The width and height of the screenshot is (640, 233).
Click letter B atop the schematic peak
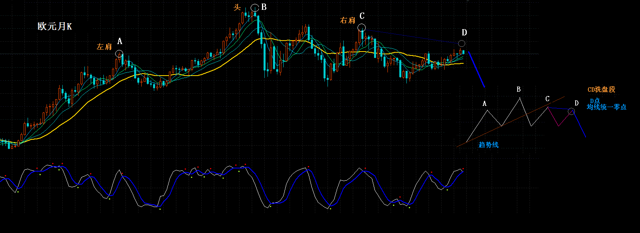point(518,89)
